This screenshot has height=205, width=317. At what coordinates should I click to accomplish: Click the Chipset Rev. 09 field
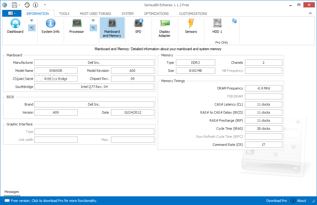(133, 79)
